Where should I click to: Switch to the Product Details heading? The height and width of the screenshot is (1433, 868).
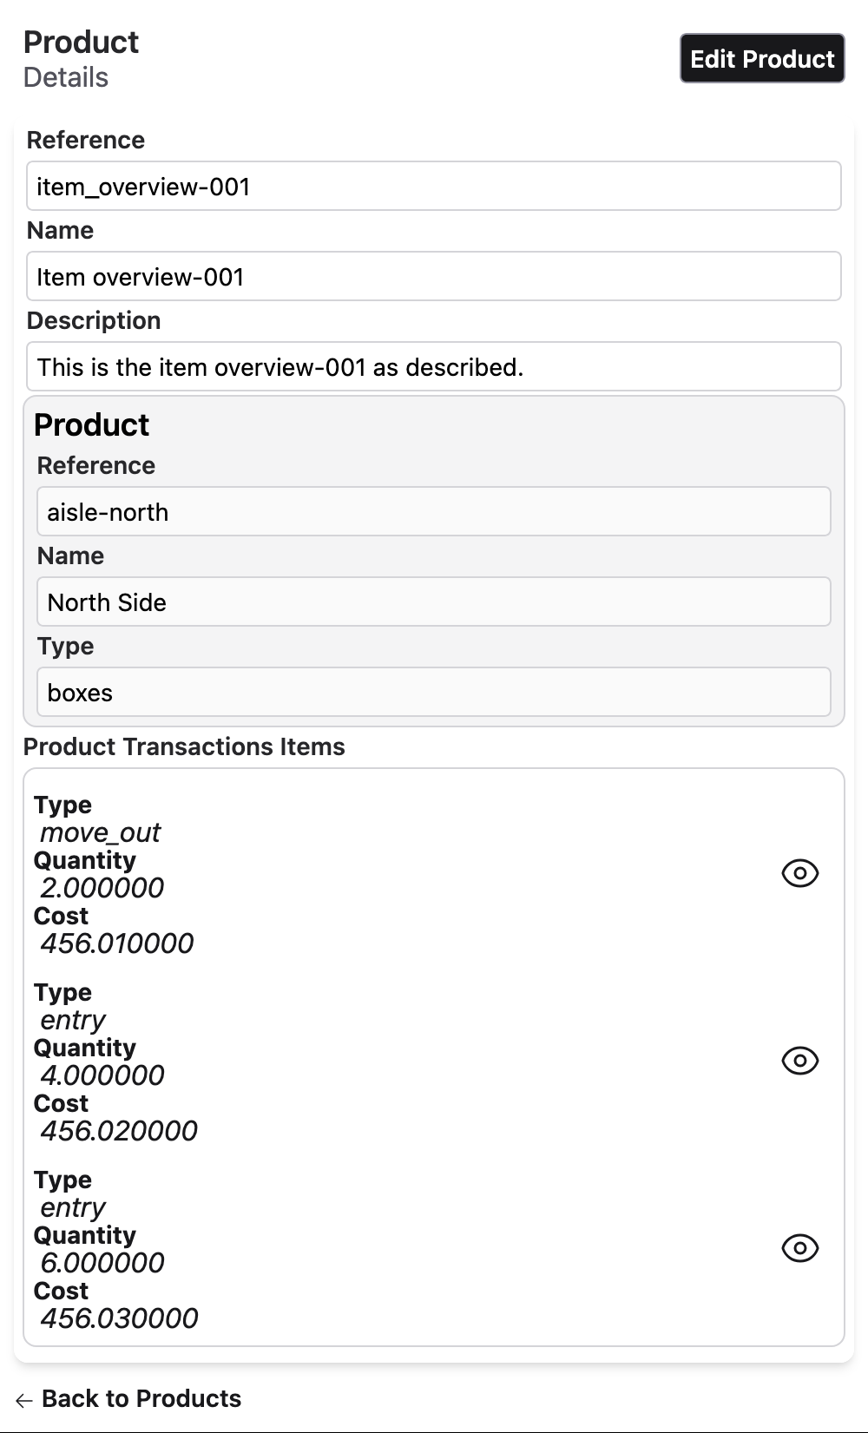(81, 42)
